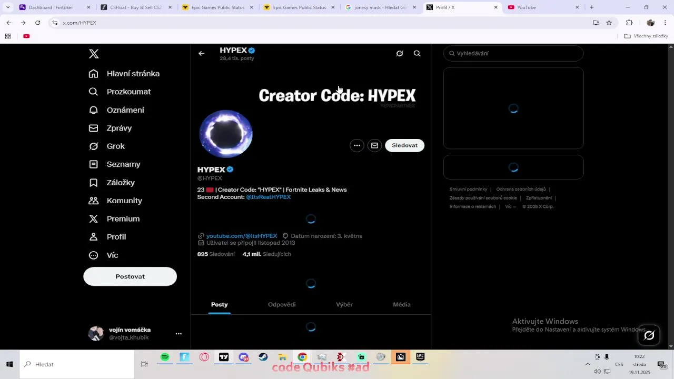This screenshot has height=379, width=674.
Task: Open the three-dot more menu on HYPEX profile
Action: click(357, 145)
